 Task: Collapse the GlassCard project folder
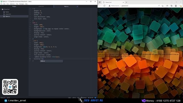1,9
